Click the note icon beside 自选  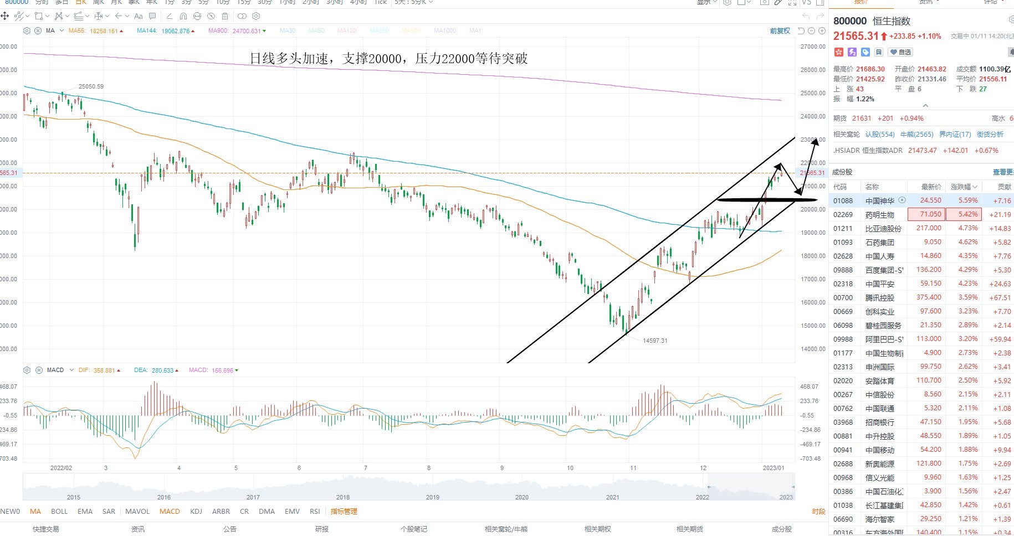[879, 52]
